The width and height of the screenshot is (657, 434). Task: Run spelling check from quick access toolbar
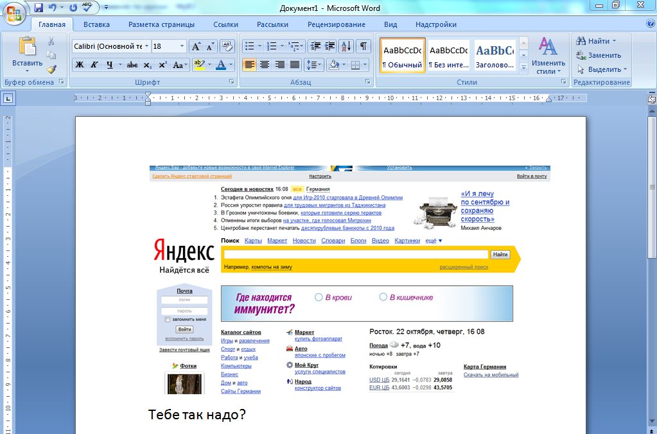click(87, 8)
